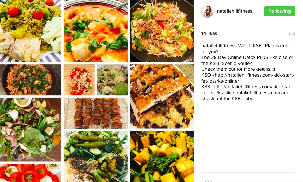Image resolution: width=303 pixels, height=182 pixels.
Task: Click the bold nataliehillfitness name in the caption
Action: [x=219, y=46]
